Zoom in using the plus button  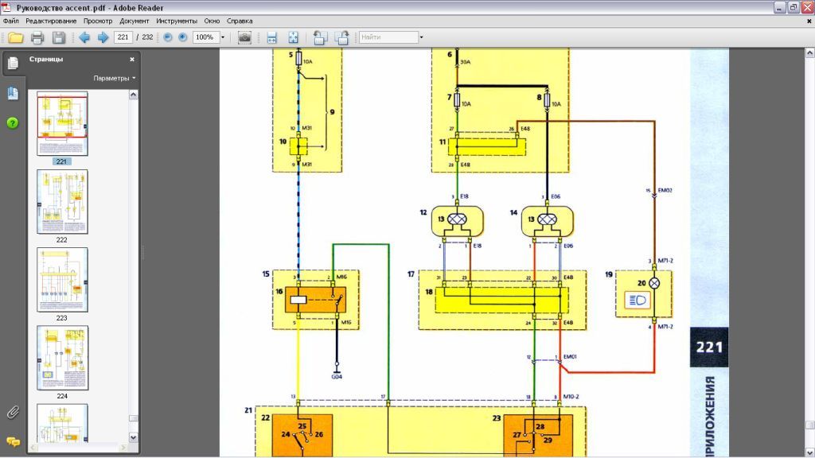(182, 37)
